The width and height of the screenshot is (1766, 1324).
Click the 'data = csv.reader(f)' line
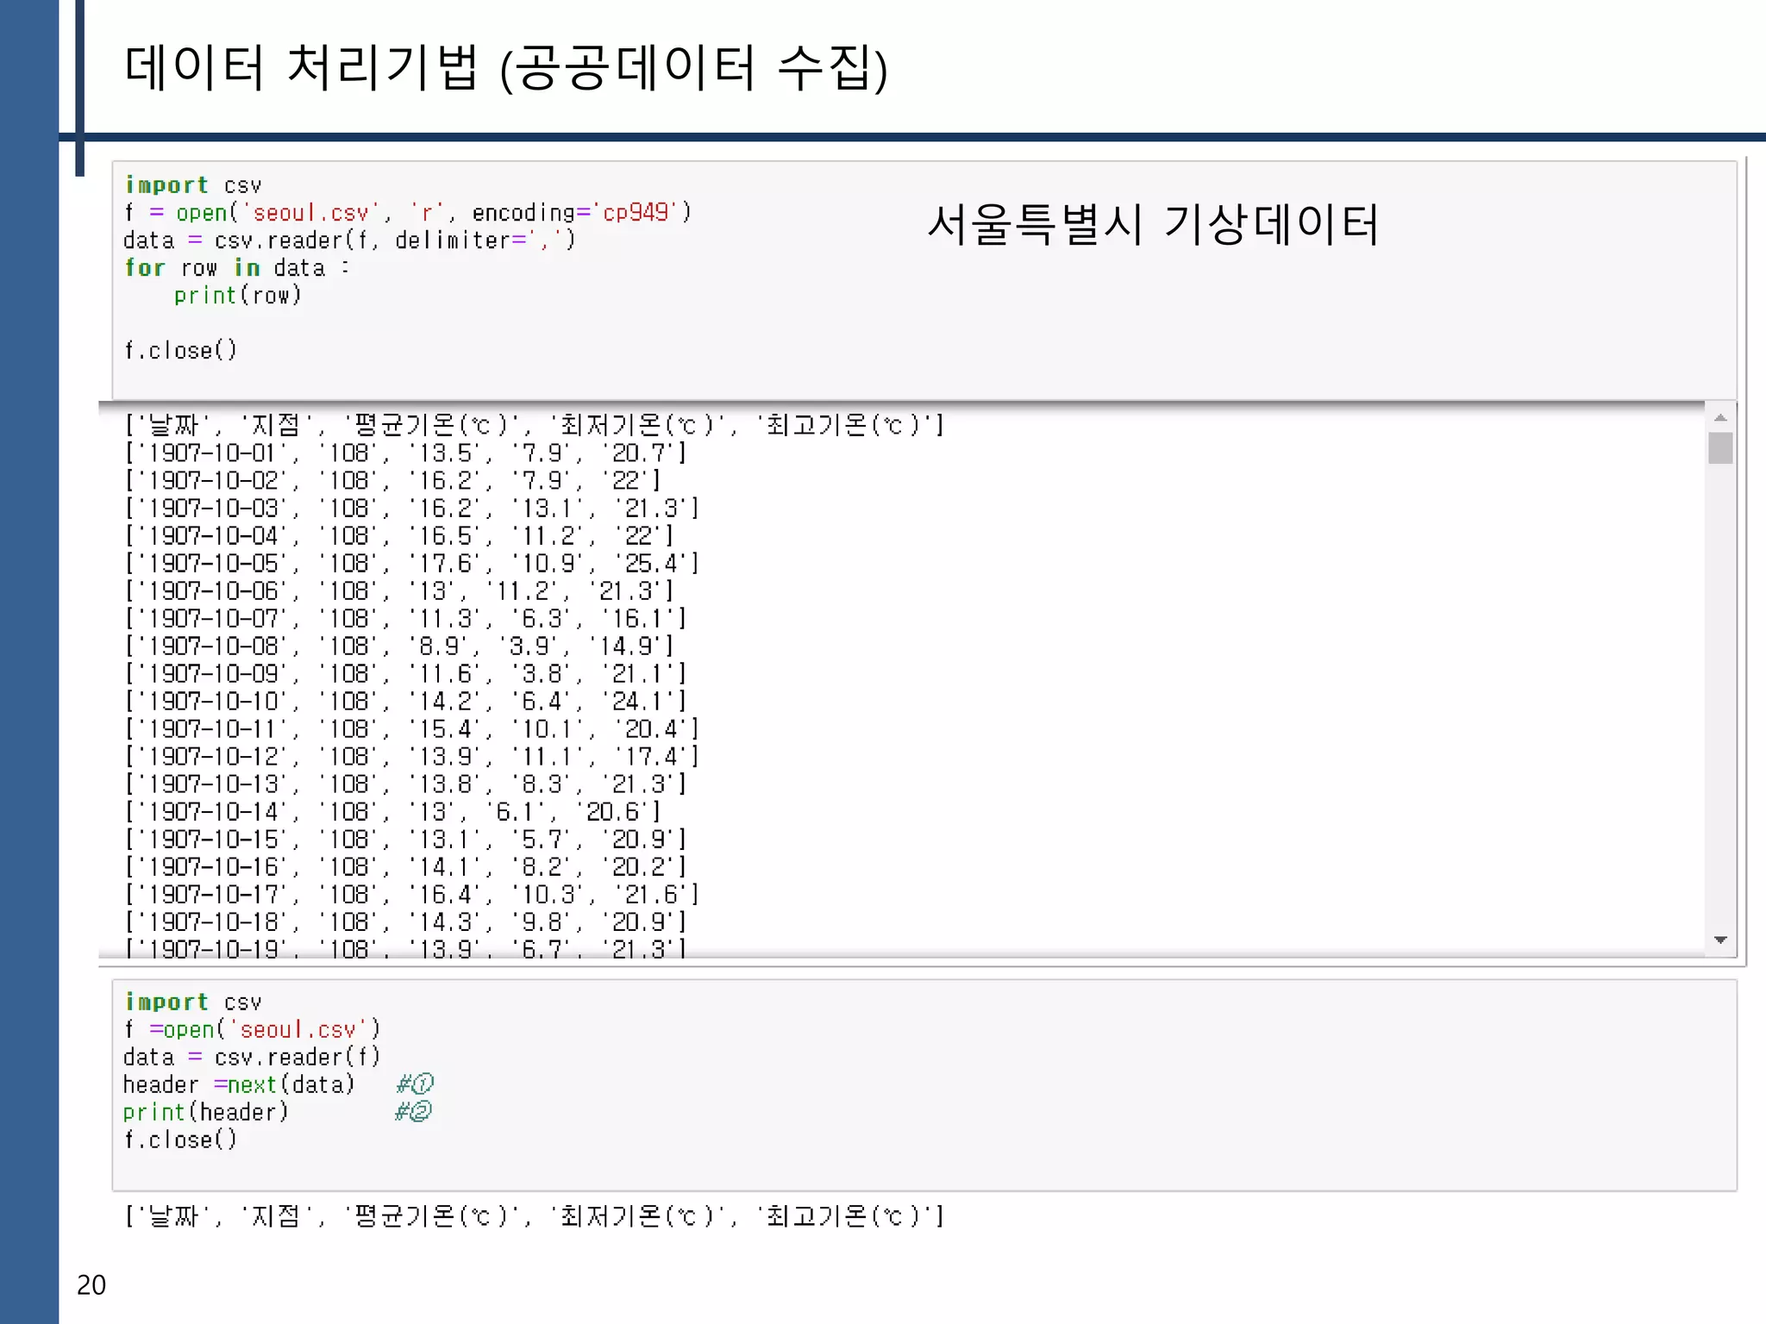click(252, 1058)
